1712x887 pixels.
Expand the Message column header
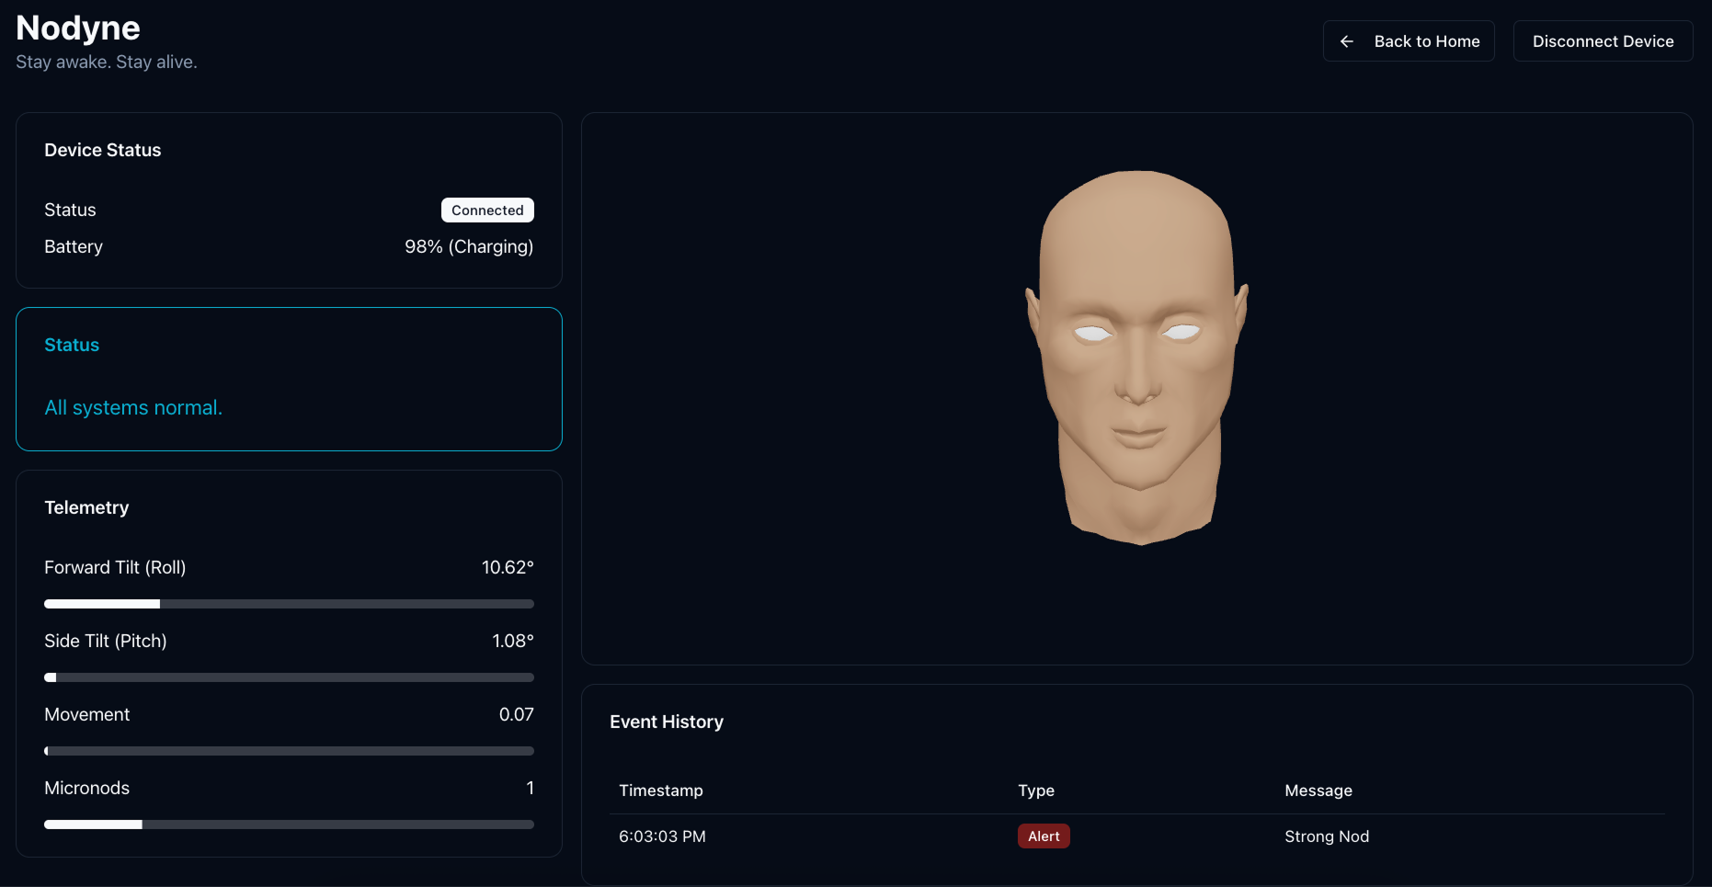point(1318,790)
